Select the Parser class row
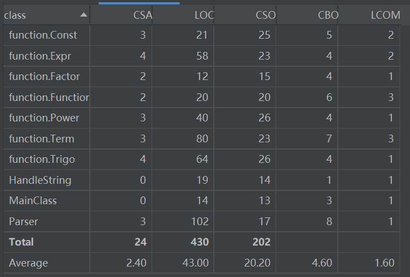This screenshot has height=277, width=410. pos(202,221)
